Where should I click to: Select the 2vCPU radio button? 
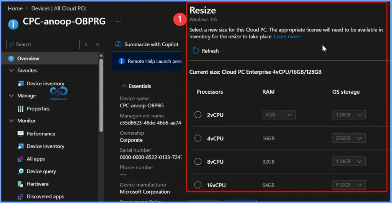pos(198,115)
